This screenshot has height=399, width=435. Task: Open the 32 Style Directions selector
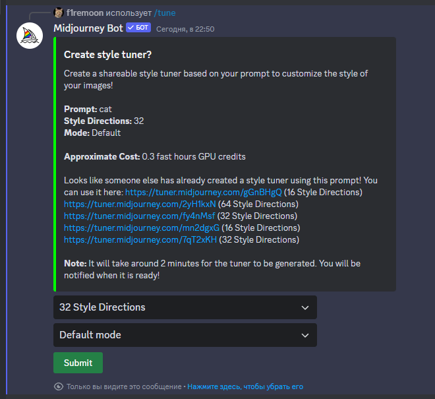tap(178, 307)
